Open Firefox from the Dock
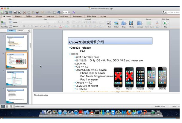Screen dimensions: 182x123 tap(129, 112)
